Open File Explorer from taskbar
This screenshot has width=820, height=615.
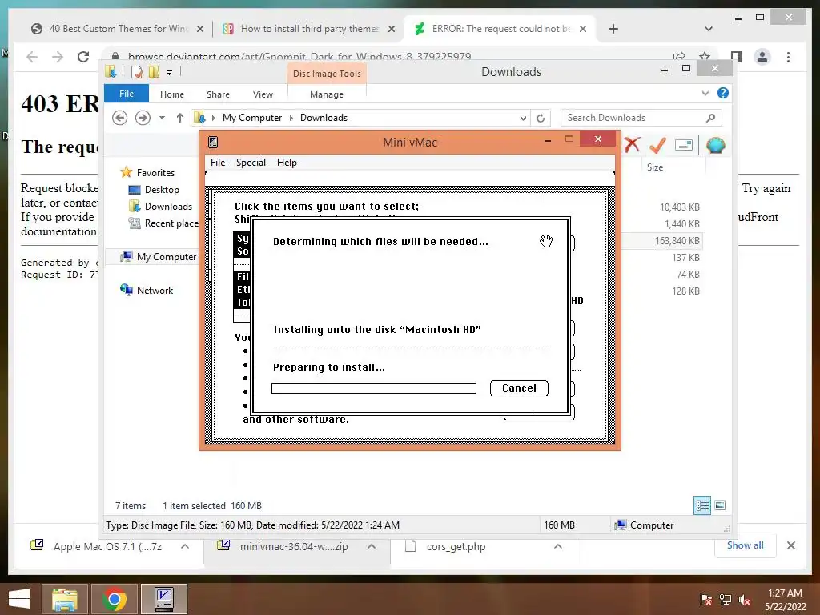click(64, 599)
